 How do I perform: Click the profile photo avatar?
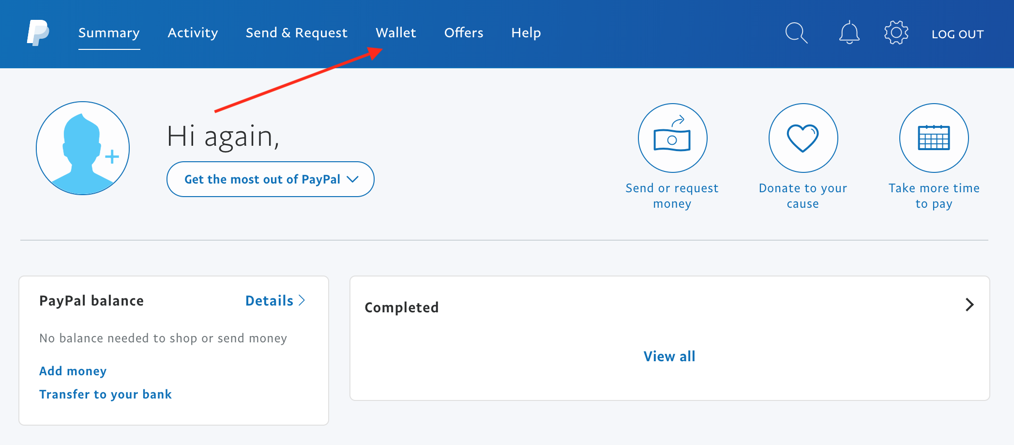83,148
